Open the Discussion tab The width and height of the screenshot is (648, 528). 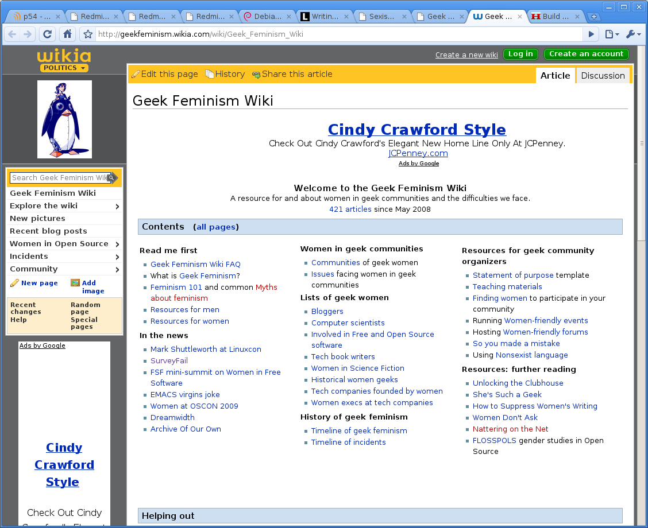pos(603,76)
